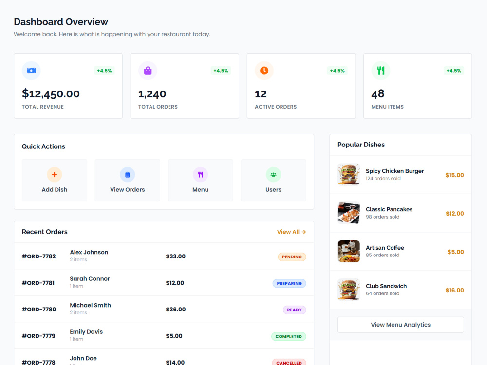The width and height of the screenshot is (487, 365).
Task: Open View All recent orders link
Action: (291, 232)
